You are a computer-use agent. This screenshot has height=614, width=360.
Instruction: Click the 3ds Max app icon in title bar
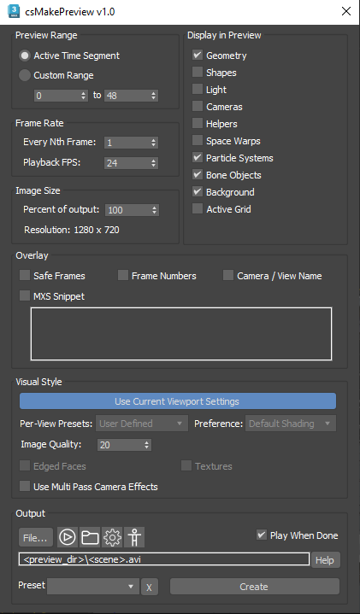14,11
